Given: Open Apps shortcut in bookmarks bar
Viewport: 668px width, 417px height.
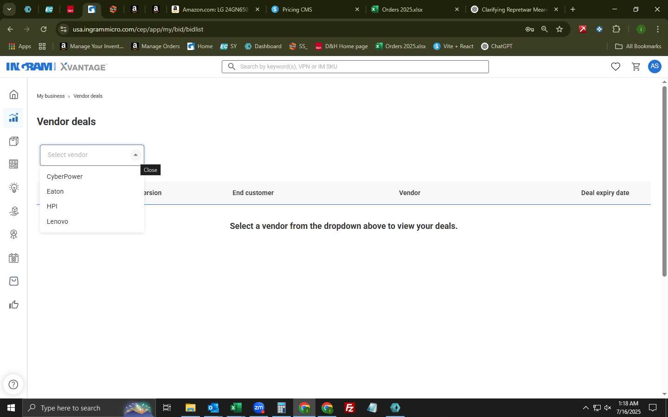Looking at the screenshot, I should pos(19,46).
